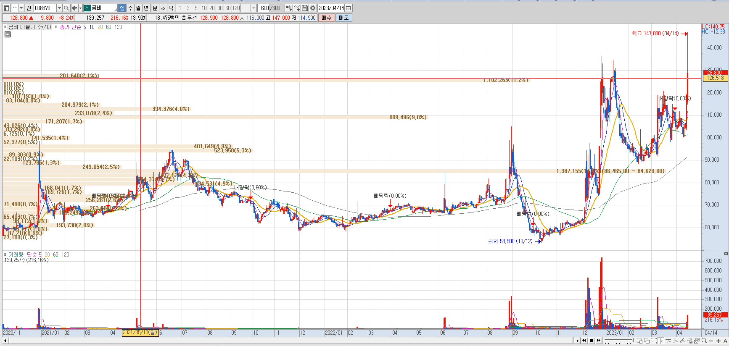Click the play button in bottom controls
The image size is (729, 346).
click(577, 341)
